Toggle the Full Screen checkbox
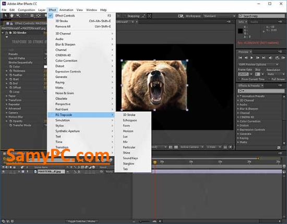The width and height of the screenshot is (287, 224). [269, 79]
